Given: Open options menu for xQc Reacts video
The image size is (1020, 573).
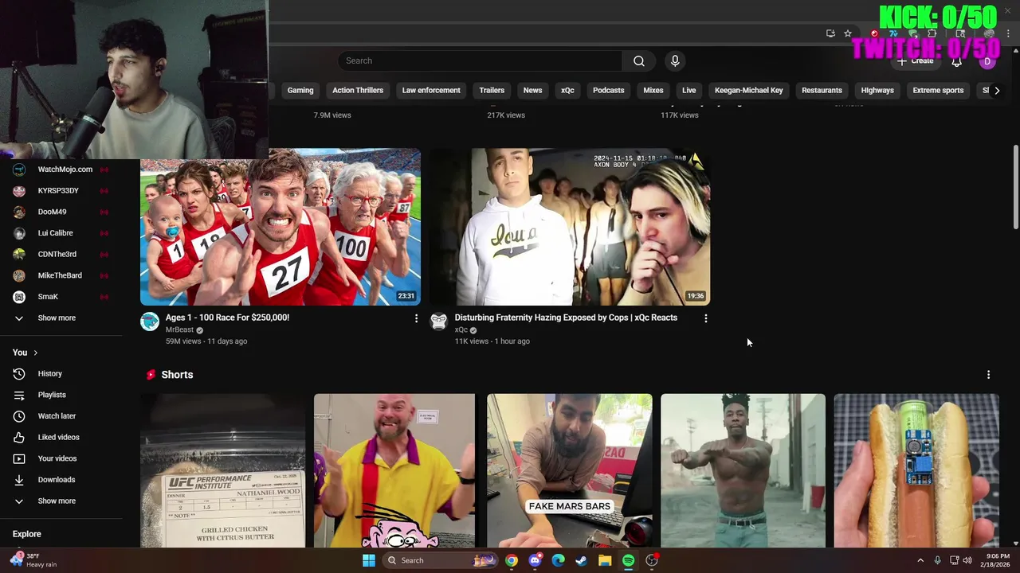Looking at the screenshot, I should (x=705, y=318).
